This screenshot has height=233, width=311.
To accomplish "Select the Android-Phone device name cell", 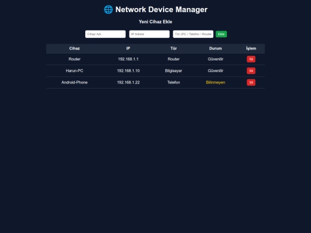I will (x=74, y=82).
